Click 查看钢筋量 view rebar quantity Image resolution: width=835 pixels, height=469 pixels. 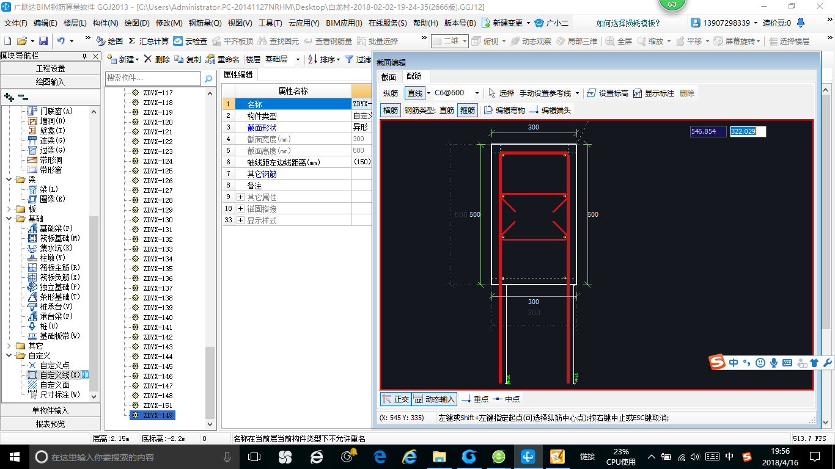(x=328, y=41)
